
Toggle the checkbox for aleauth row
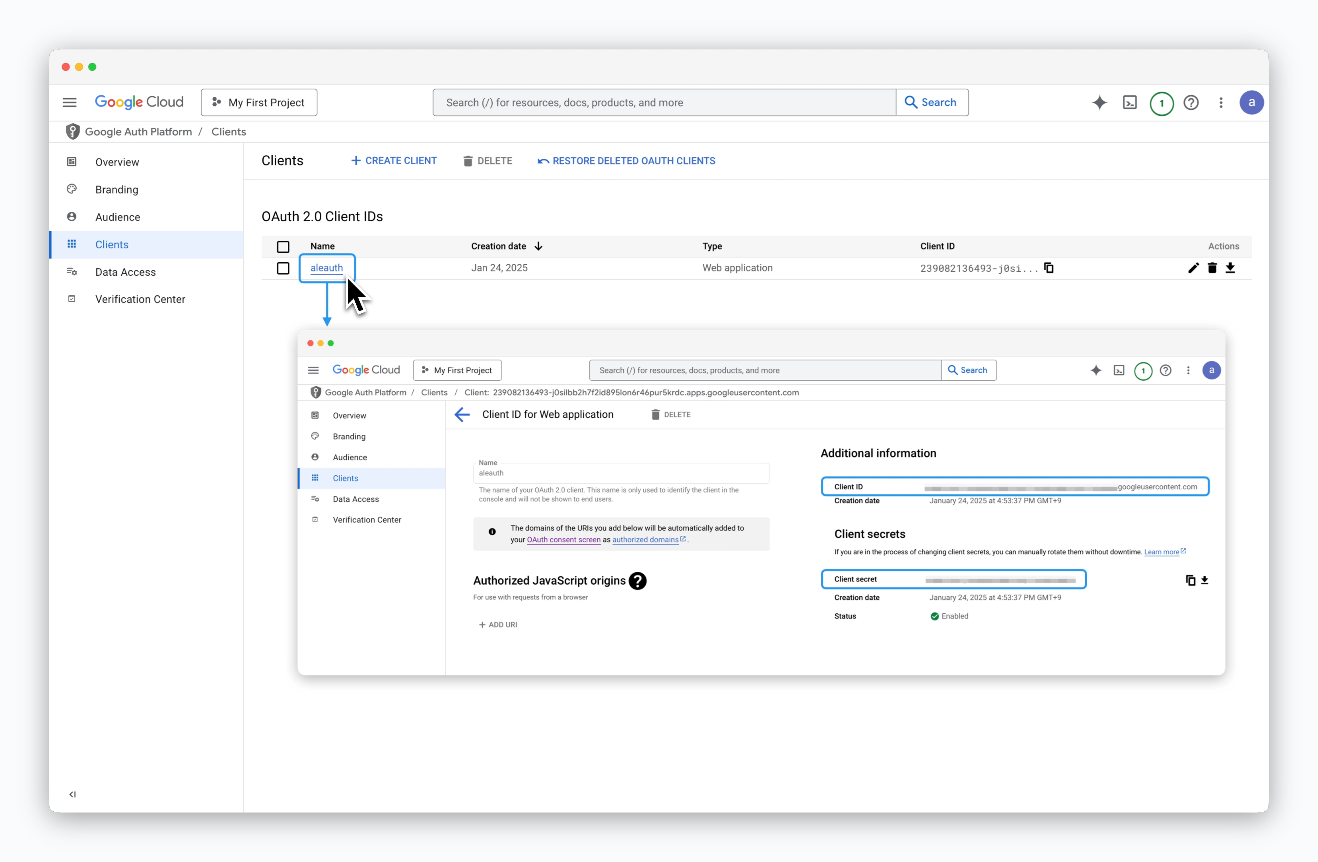[x=283, y=268]
